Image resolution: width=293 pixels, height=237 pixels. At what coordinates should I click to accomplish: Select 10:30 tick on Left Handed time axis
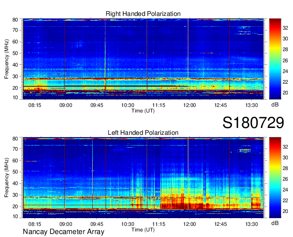pos(128,224)
